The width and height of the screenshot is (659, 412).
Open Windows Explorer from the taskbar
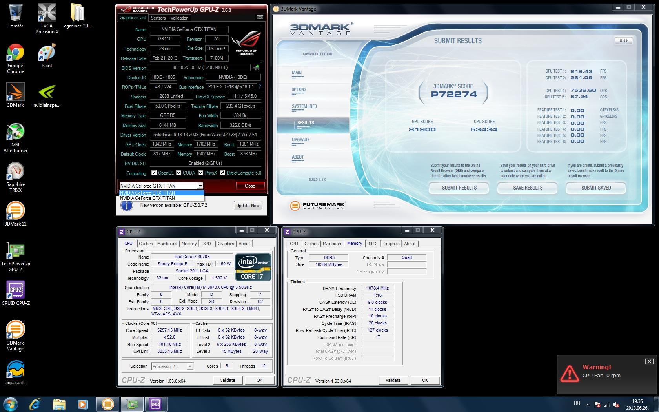click(x=59, y=404)
